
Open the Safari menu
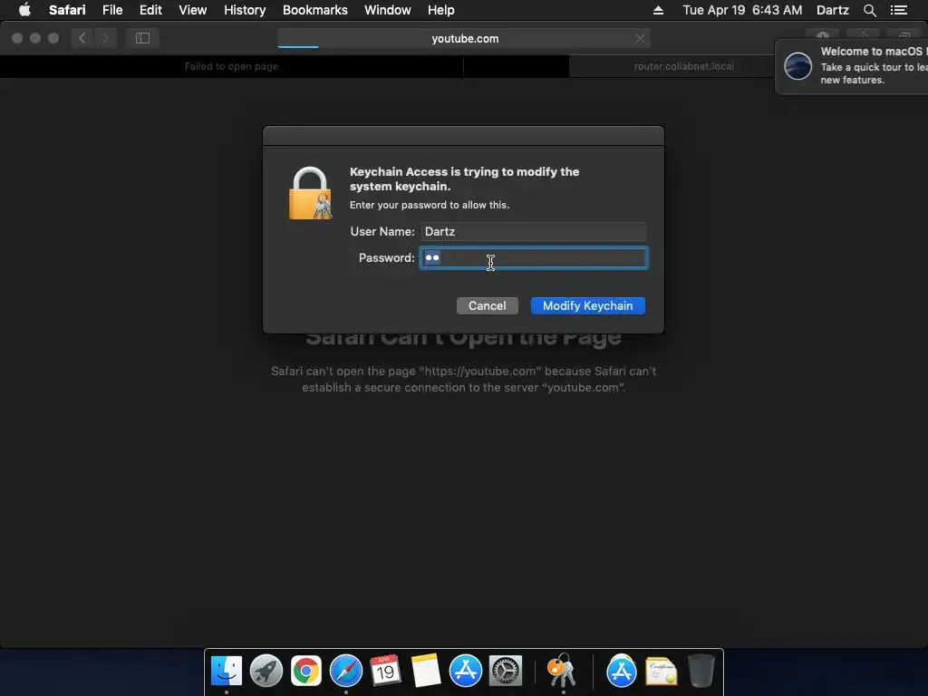click(x=67, y=10)
